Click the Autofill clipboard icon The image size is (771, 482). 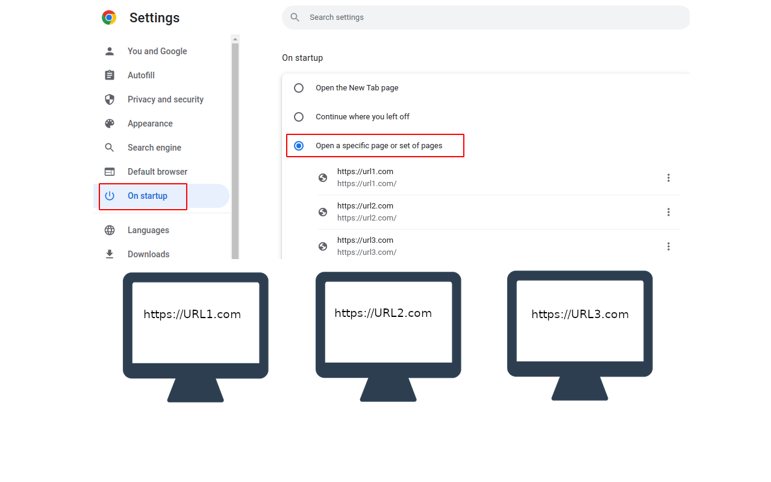pyautogui.click(x=110, y=75)
